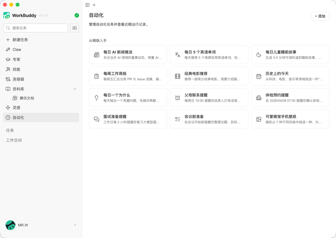Click the calendar icon on 历史上的今天
Screen dimensions: 336x238
coord(259,76)
